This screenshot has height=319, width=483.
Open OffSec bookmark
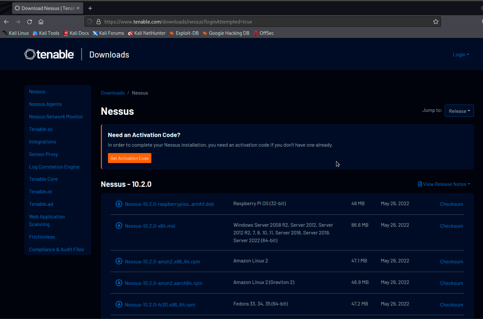point(264,33)
